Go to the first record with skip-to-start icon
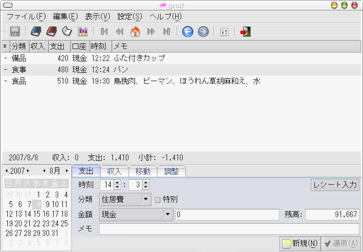The height and width of the screenshot is (252, 363). pyautogui.click(x=105, y=32)
